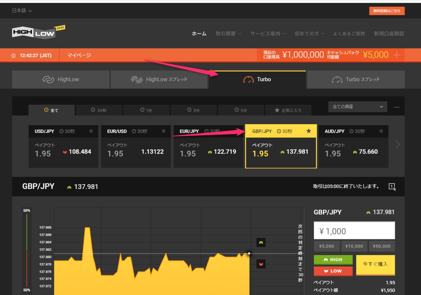Click the 今すぐ購入 buy button
421x295 pixels.
pos(375,265)
